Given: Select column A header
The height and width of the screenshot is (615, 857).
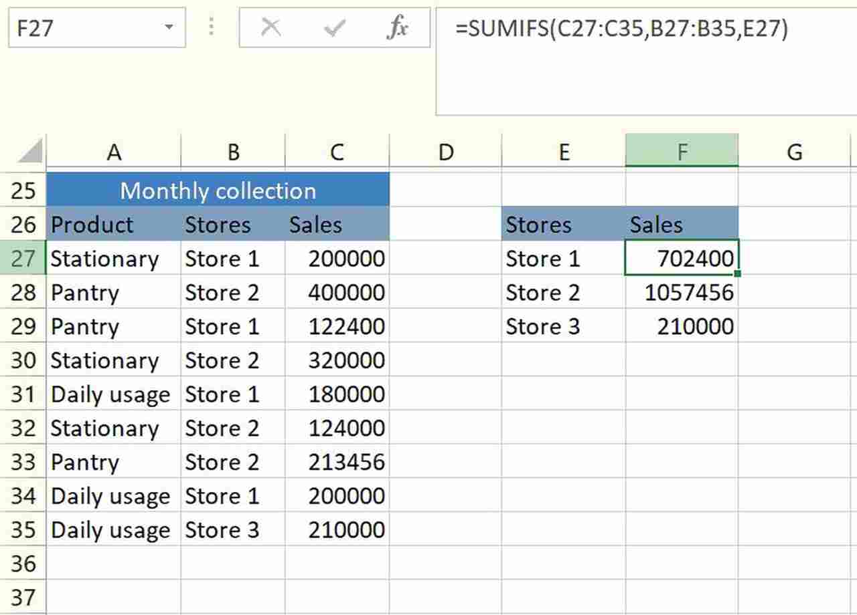Looking at the screenshot, I should point(114,152).
